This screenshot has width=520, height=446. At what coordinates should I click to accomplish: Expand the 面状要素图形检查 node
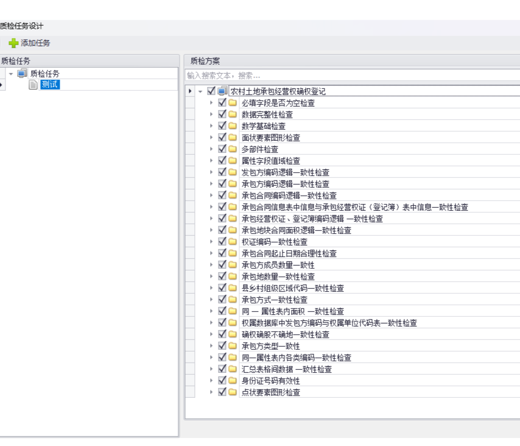pyautogui.click(x=211, y=137)
